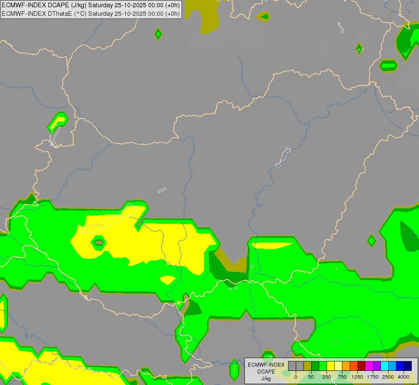This screenshot has width=419, height=385.
Task: Click the ECMWF-INDEX DThetaE title line
Action: point(91,14)
